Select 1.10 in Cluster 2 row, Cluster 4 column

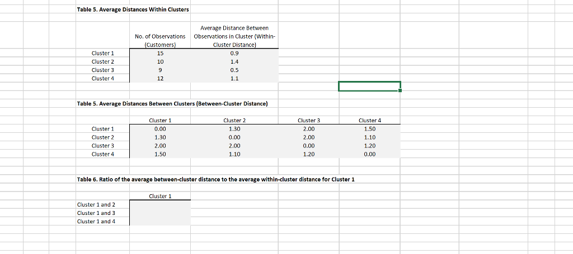(x=370, y=137)
